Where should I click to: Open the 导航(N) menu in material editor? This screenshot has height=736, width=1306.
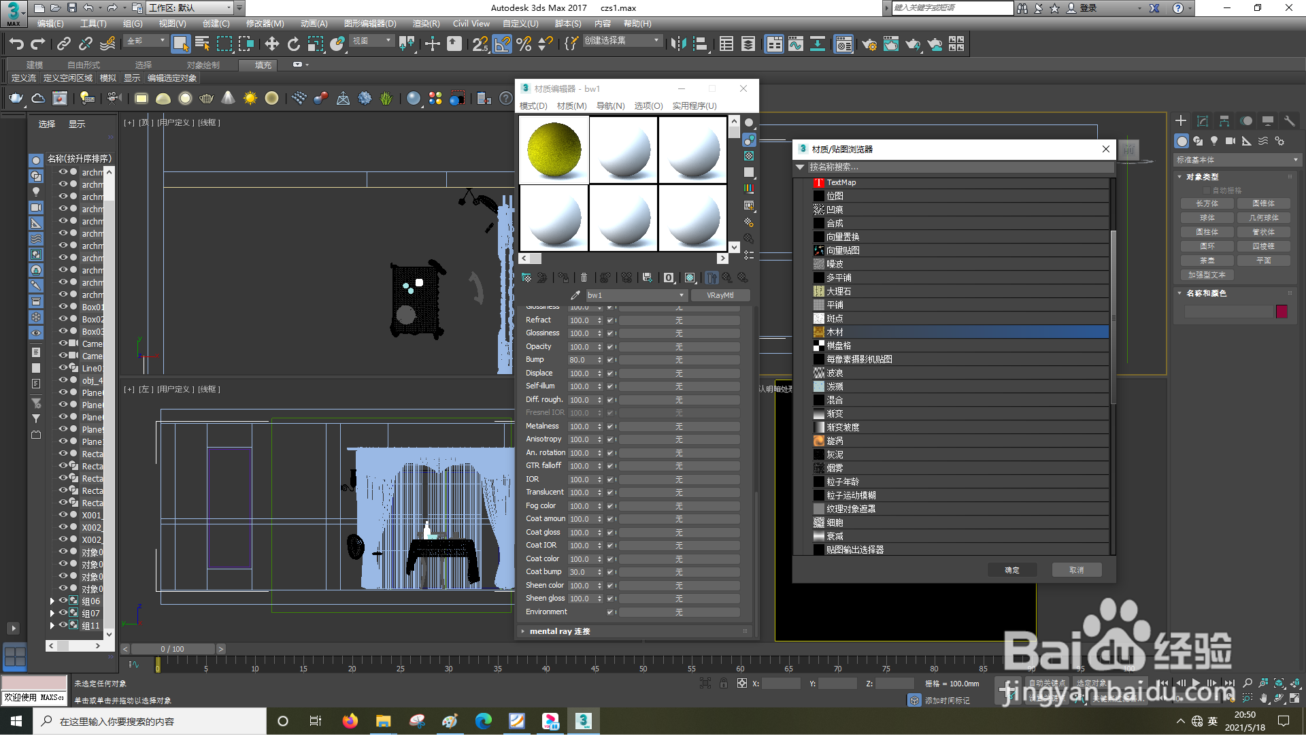(610, 106)
